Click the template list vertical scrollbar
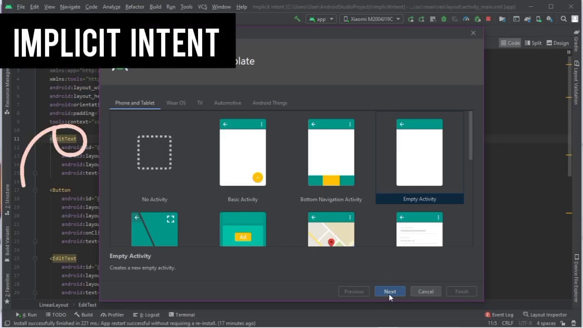The height and width of the screenshot is (328, 583). coord(470,136)
